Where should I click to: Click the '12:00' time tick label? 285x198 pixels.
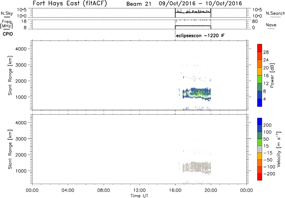click(139, 190)
